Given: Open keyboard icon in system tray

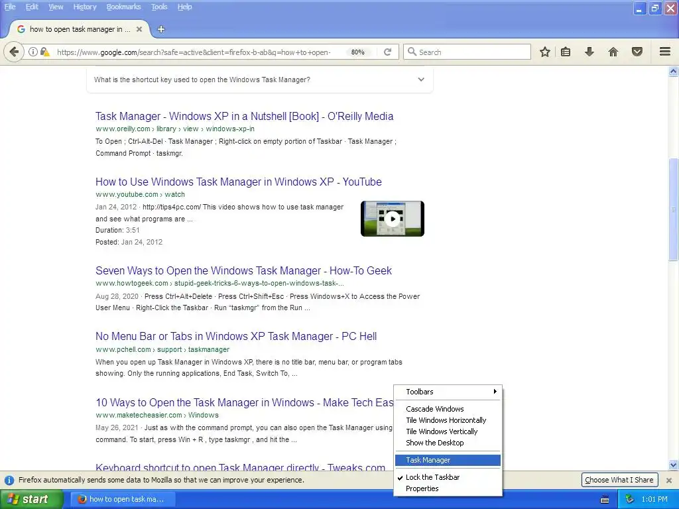Looking at the screenshot, I should click(x=605, y=500).
